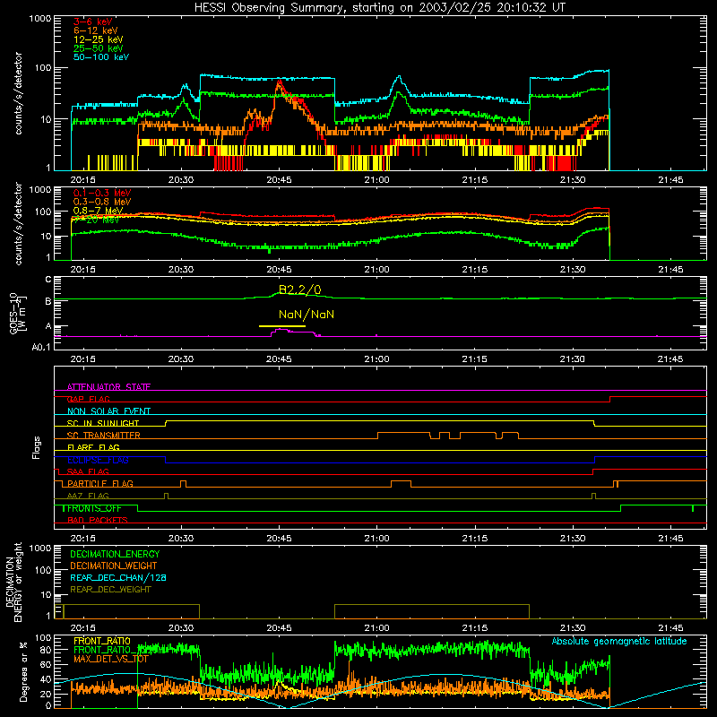Image resolution: width=717 pixels, height=717 pixels.
Task: Click the Absolute geomagnetic latitude label
Action: tap(619, 641)
